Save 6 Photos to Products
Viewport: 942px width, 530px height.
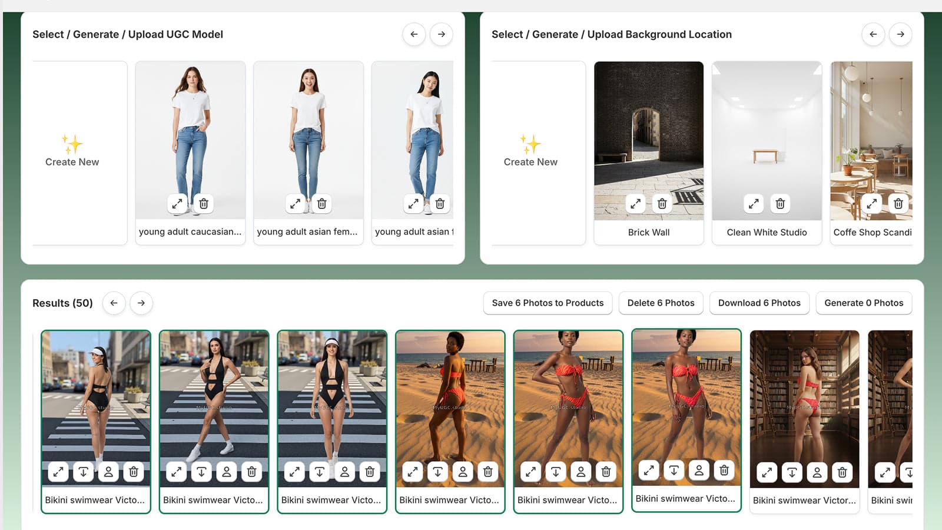(548, 303)
